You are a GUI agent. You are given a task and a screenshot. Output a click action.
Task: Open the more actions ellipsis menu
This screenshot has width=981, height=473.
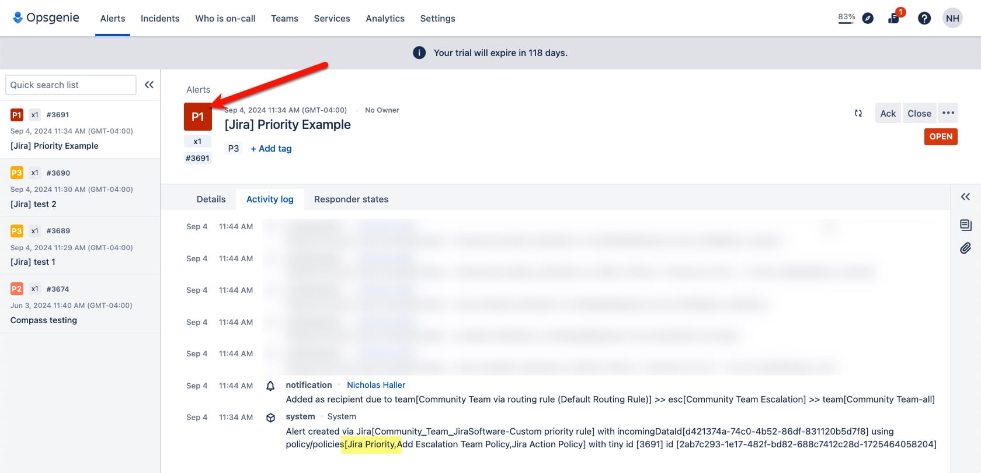[948, 113]
